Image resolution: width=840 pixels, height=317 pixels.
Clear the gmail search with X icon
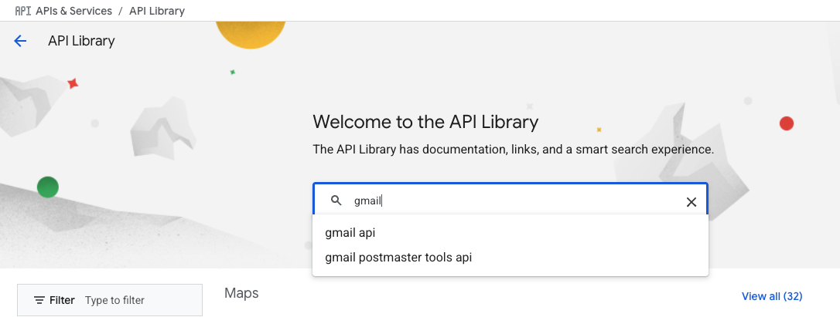click(691, 202)
